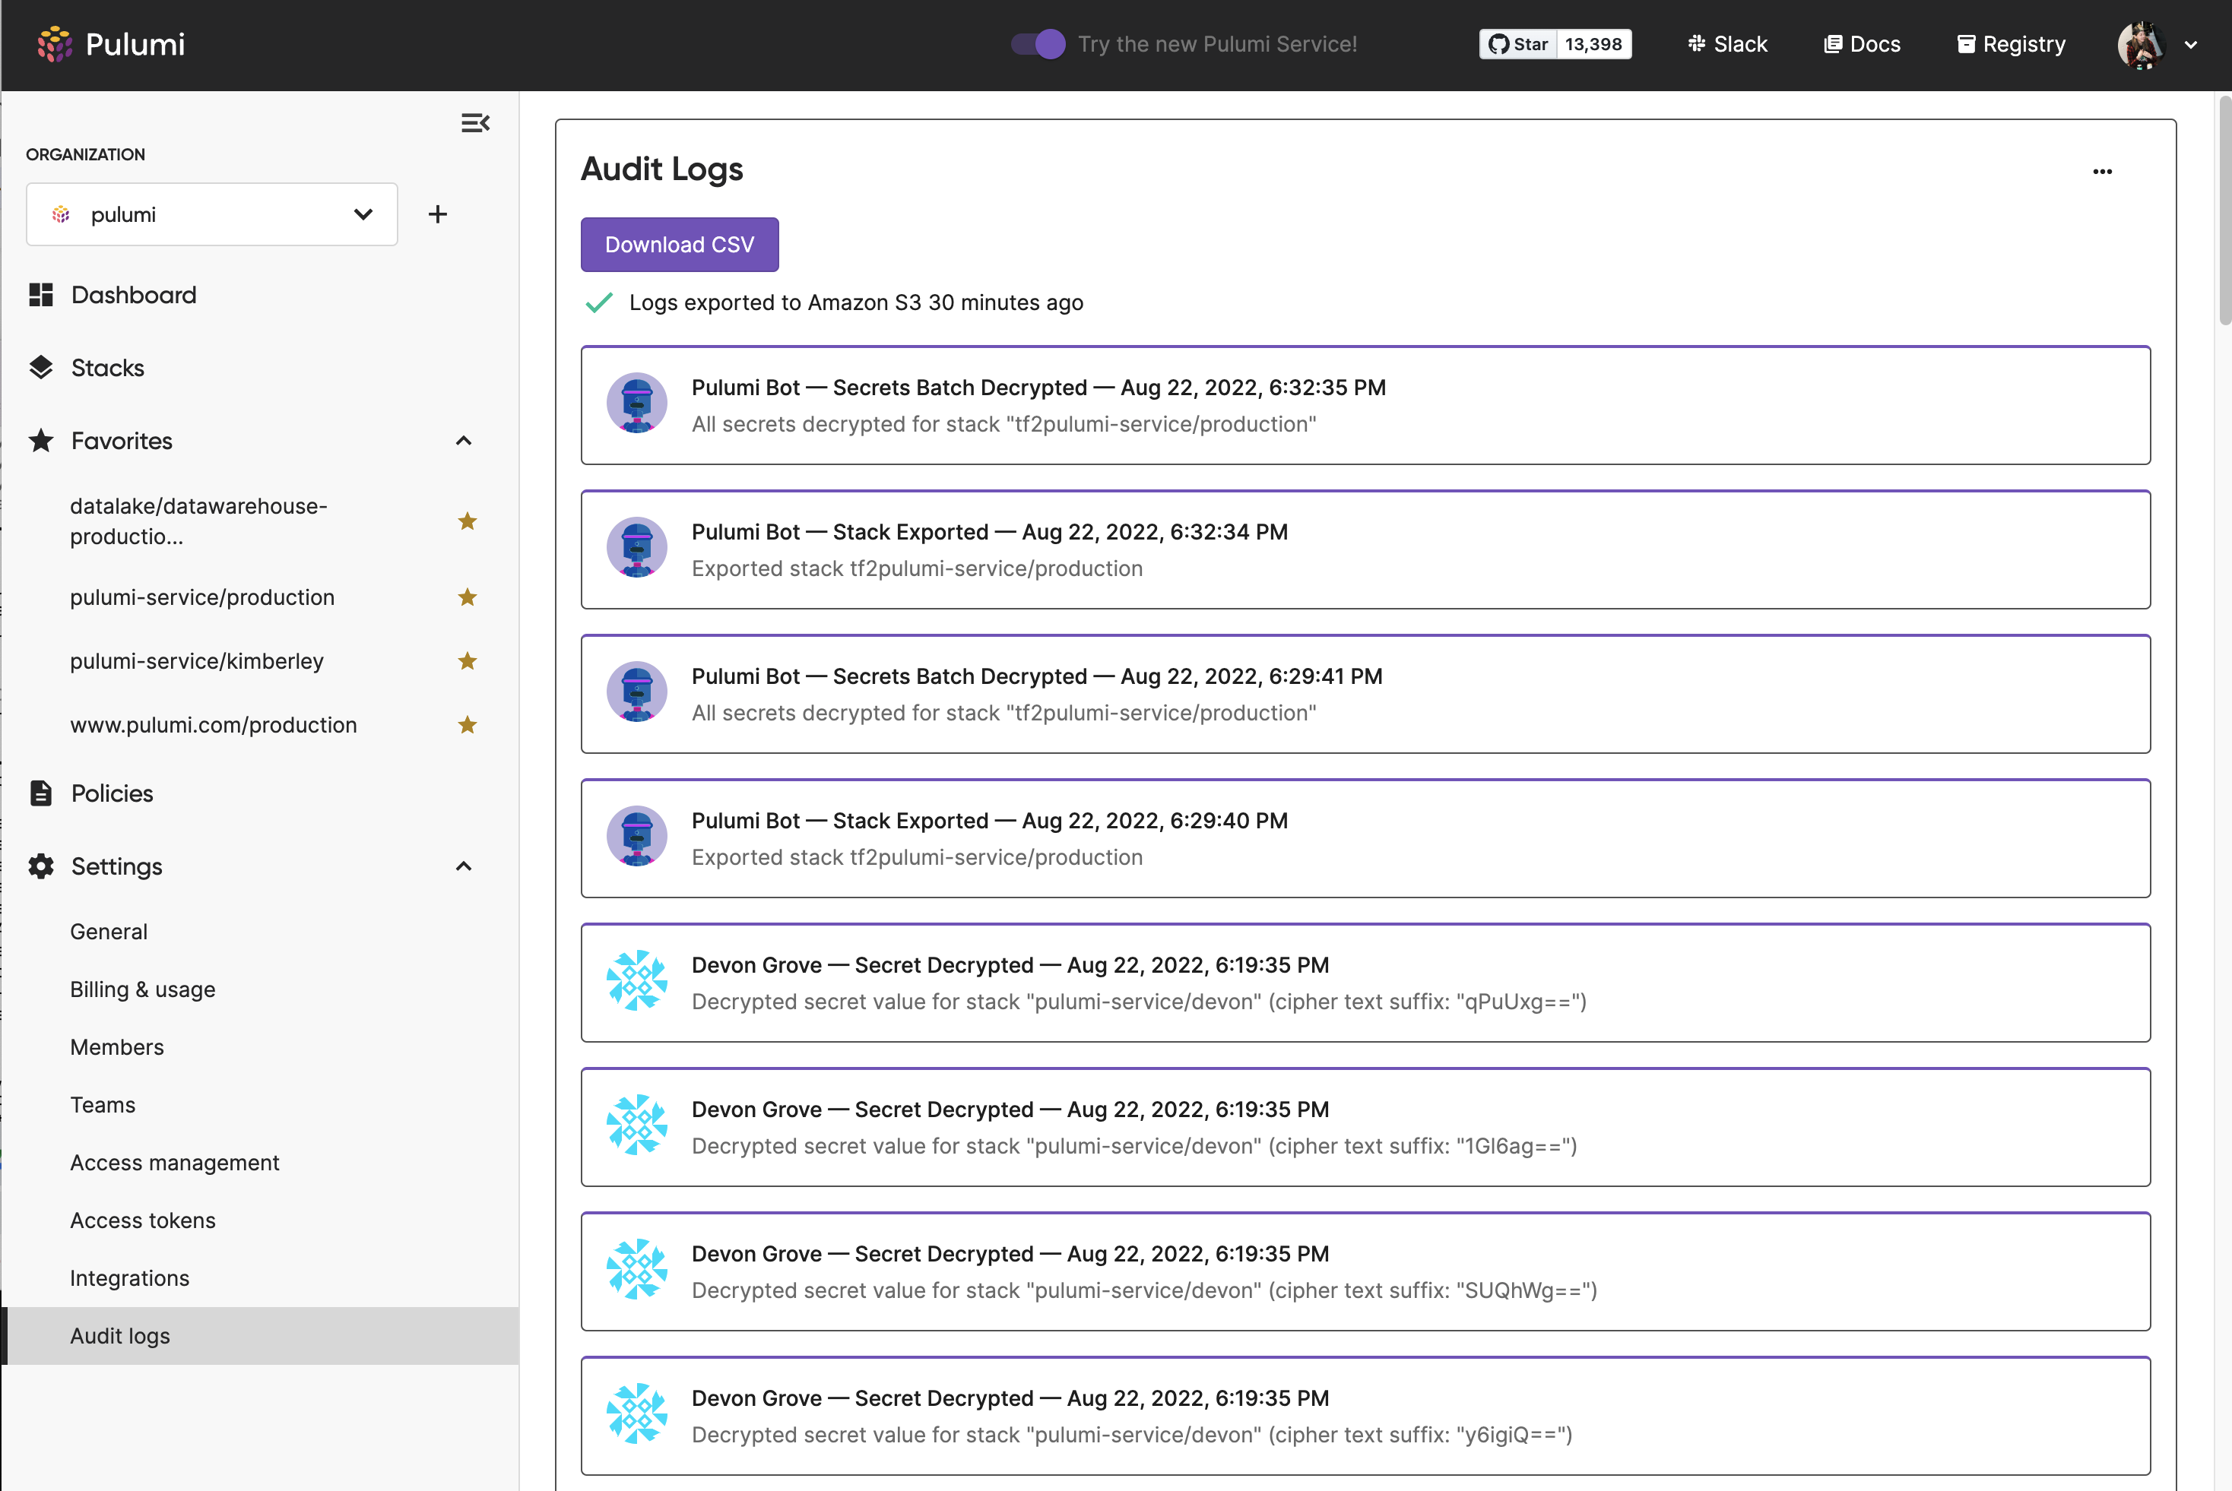This screenshot has width=2232, height=1491.
Task: Click Stack Exported entry at 6:29:40 PM
Action: click(x=1365, y=839)
